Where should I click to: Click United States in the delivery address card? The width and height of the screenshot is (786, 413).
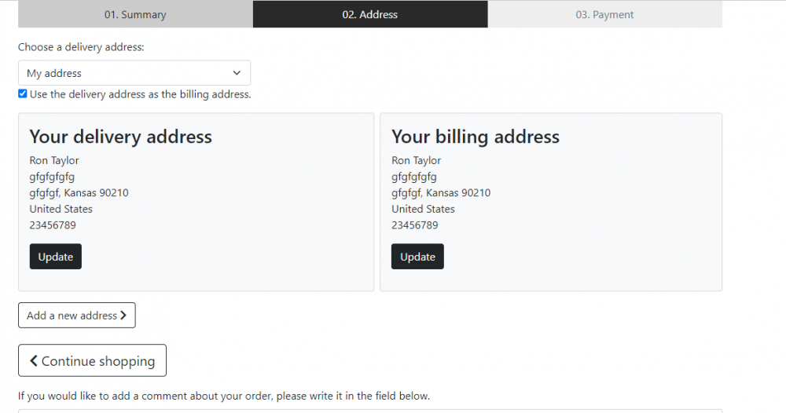[61, 209]
